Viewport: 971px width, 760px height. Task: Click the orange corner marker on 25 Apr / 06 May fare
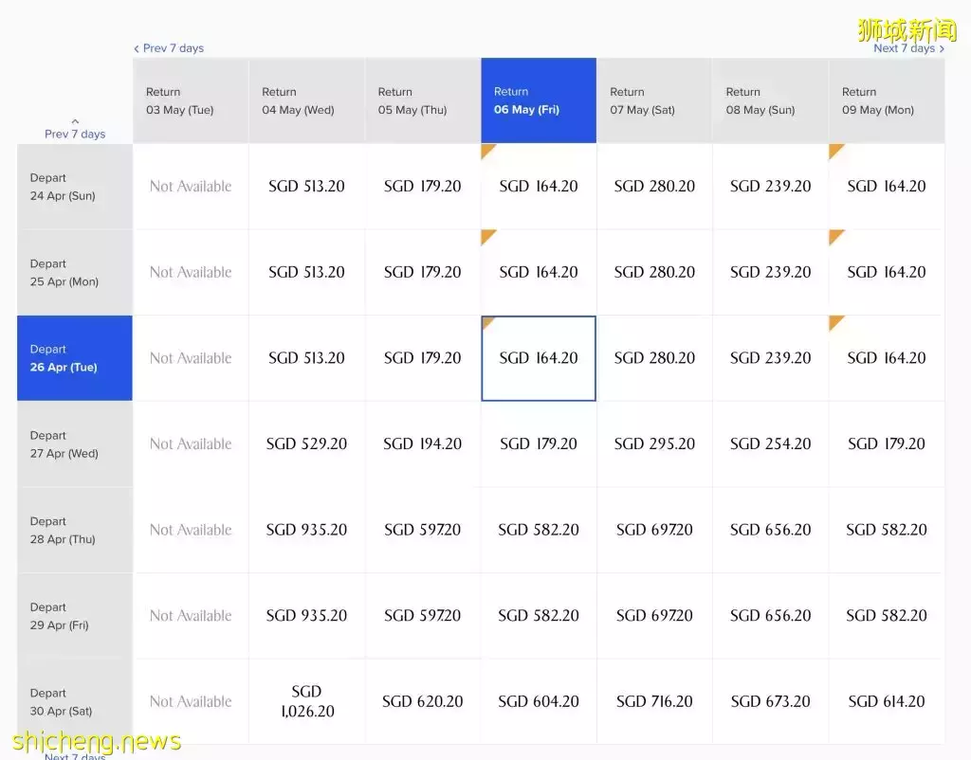487,236
